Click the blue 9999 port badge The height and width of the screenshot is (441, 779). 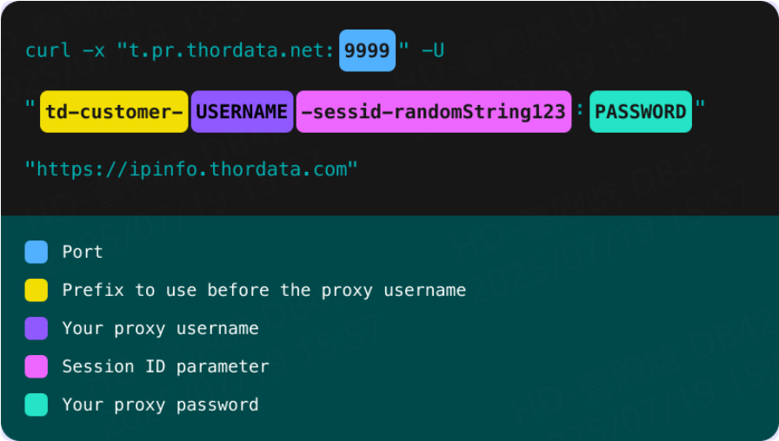tap(367, 50)
